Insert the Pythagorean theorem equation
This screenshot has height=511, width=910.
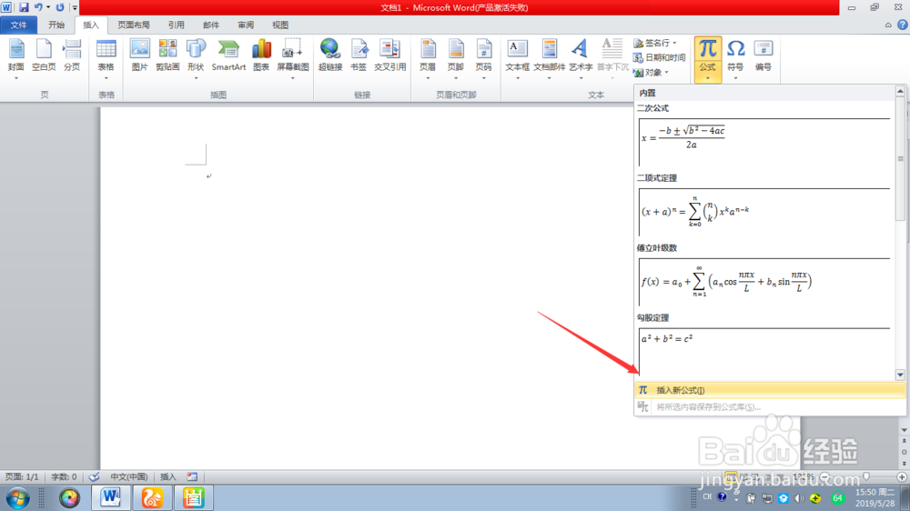(764, 352)
